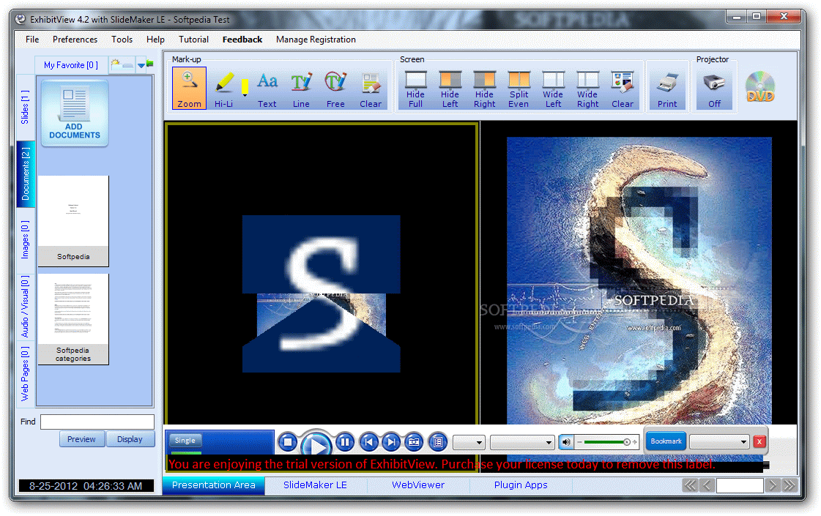
Task: Click the ADD DOCUMENTS button
Action: tap(75, 113)
